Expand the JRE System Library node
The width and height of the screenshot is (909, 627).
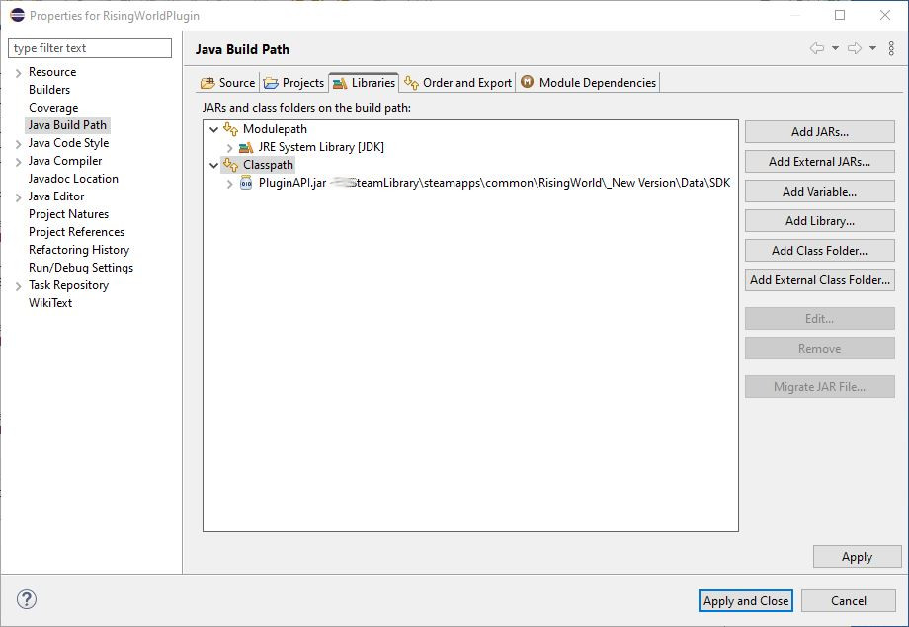tap(229, 148)
